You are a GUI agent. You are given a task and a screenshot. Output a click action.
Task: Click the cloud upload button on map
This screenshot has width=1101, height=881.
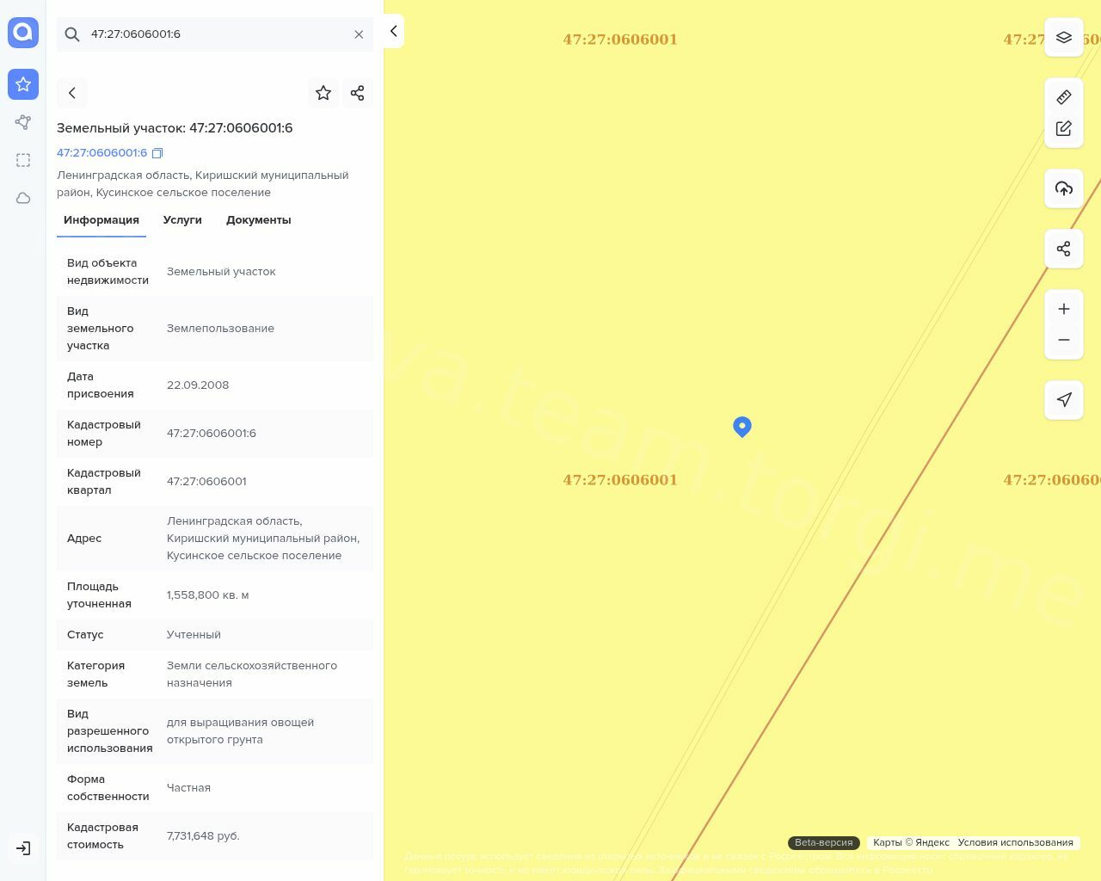[1064, 188]
